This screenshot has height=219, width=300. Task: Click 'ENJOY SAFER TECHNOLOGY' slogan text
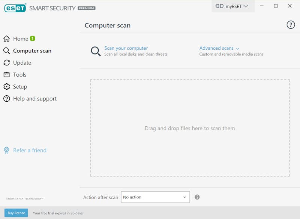(25, 198)
